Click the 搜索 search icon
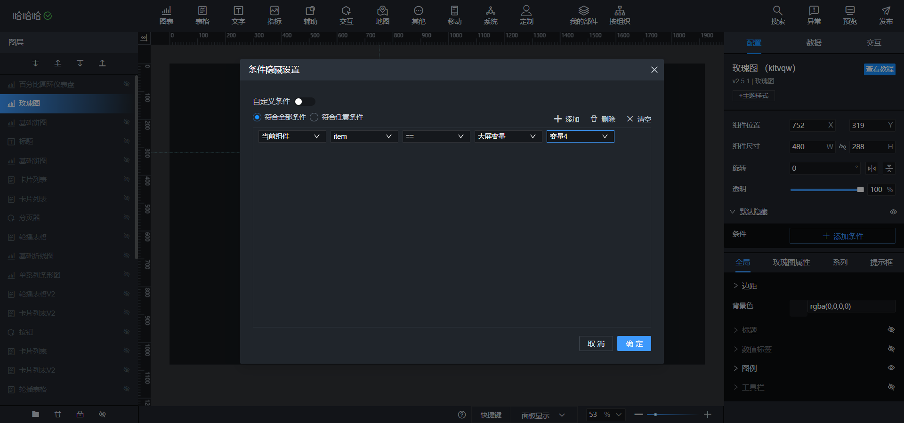This screenshot has height=423, width=904. 778,16
